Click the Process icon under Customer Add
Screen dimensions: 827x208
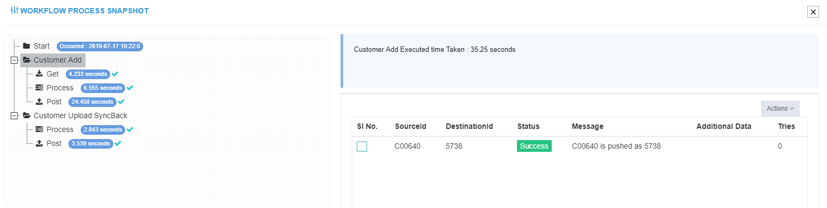coord(39,88)
